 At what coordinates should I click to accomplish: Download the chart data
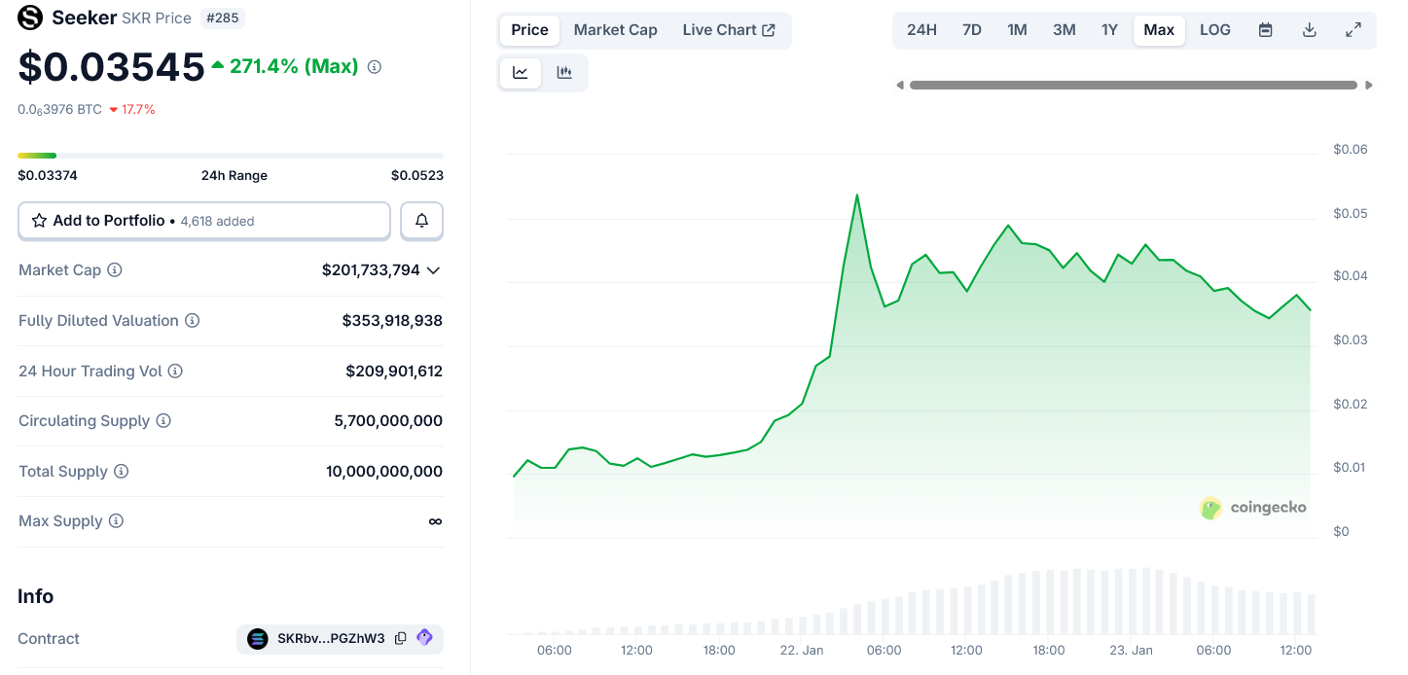click(1309, 30)
